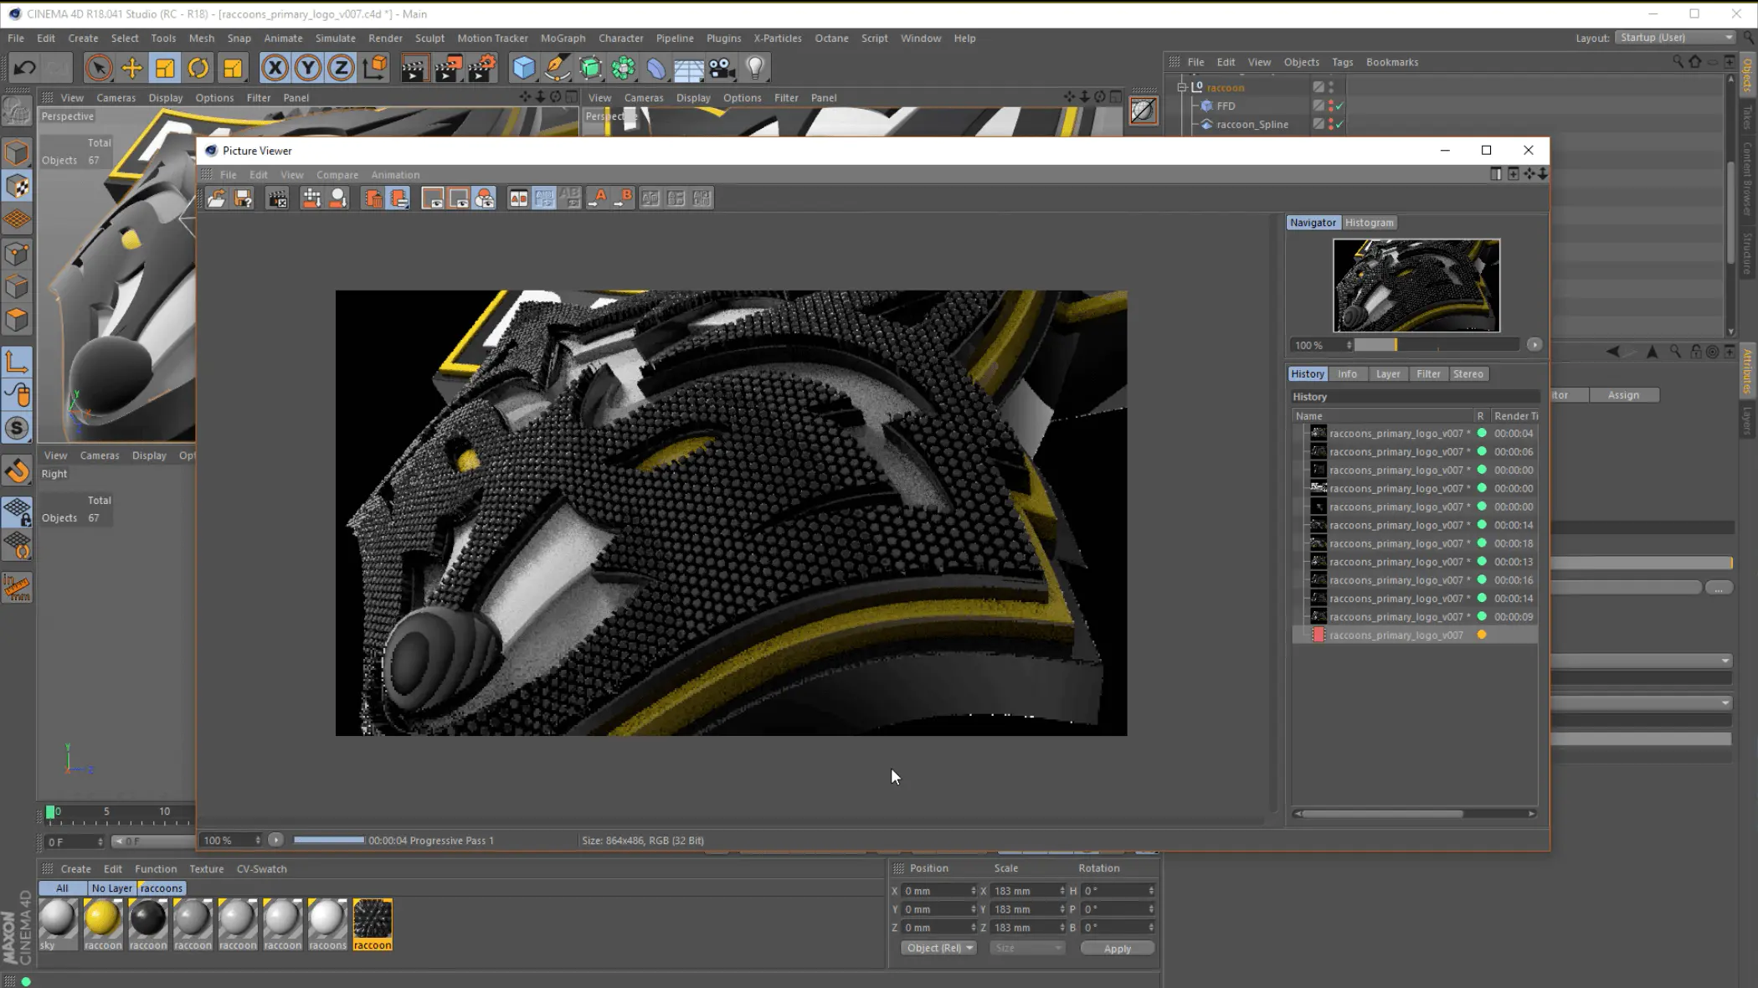Open Edit Render Settings icon

pyautogui.click(x=481, y=68)
